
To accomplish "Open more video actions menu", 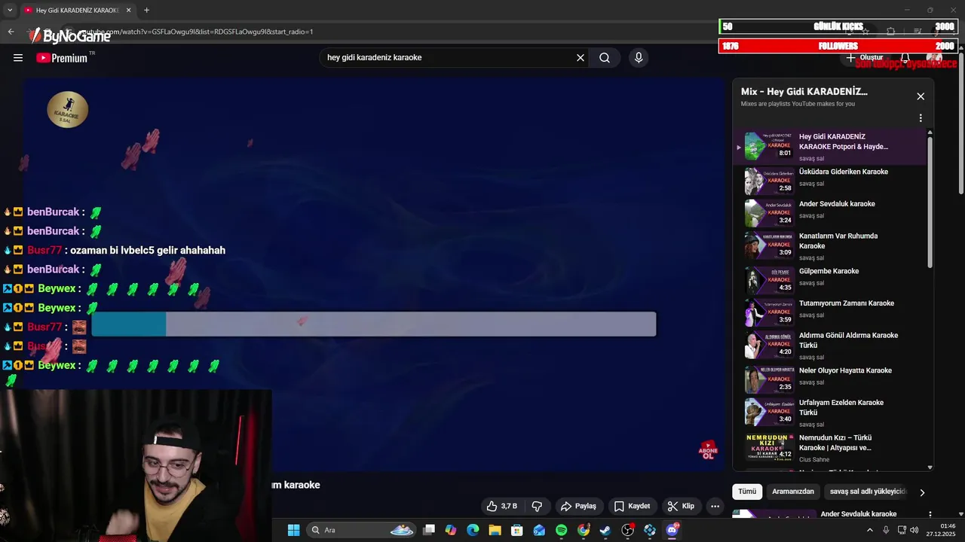I will (x=715, y=506).
